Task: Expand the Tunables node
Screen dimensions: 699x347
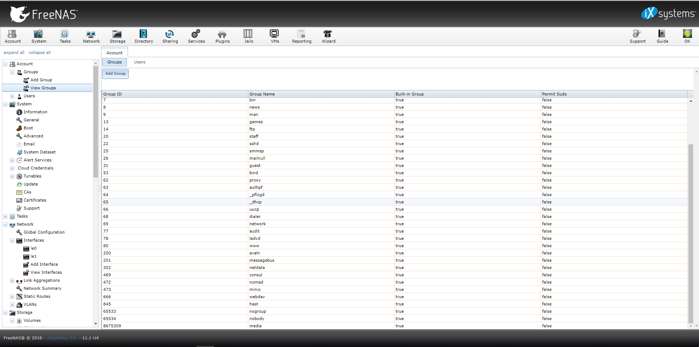Action: tap(12, 176)
